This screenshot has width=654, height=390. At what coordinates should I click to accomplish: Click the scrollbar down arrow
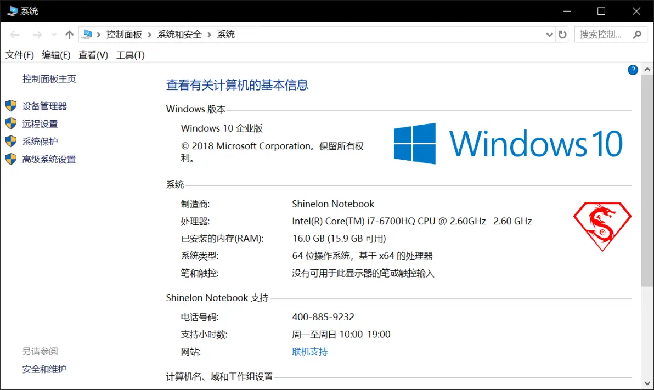(x=647, y=383)
